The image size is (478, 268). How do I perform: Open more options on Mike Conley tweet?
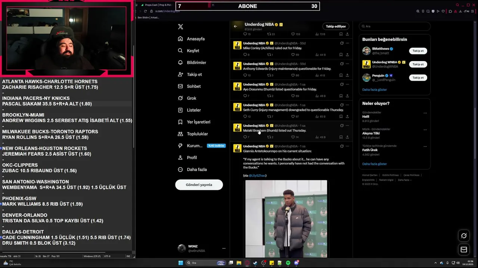(x=347, y=43)
